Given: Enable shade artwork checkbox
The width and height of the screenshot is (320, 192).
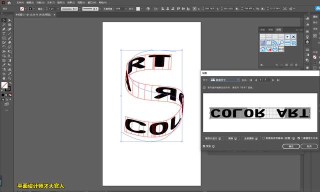Looking at the screenshot, I should click(263, 138).
